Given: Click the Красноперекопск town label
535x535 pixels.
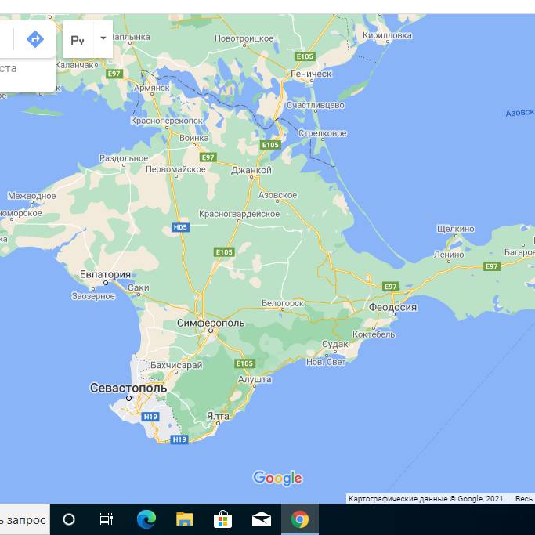Looking at the screenshot, I should [x=167, y=121].
